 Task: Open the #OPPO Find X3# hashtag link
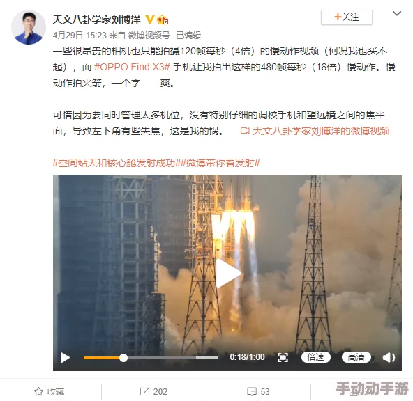(x=132, y=67)
